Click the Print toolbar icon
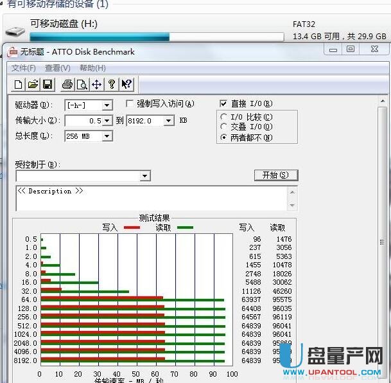 click(x=67, y=84)
